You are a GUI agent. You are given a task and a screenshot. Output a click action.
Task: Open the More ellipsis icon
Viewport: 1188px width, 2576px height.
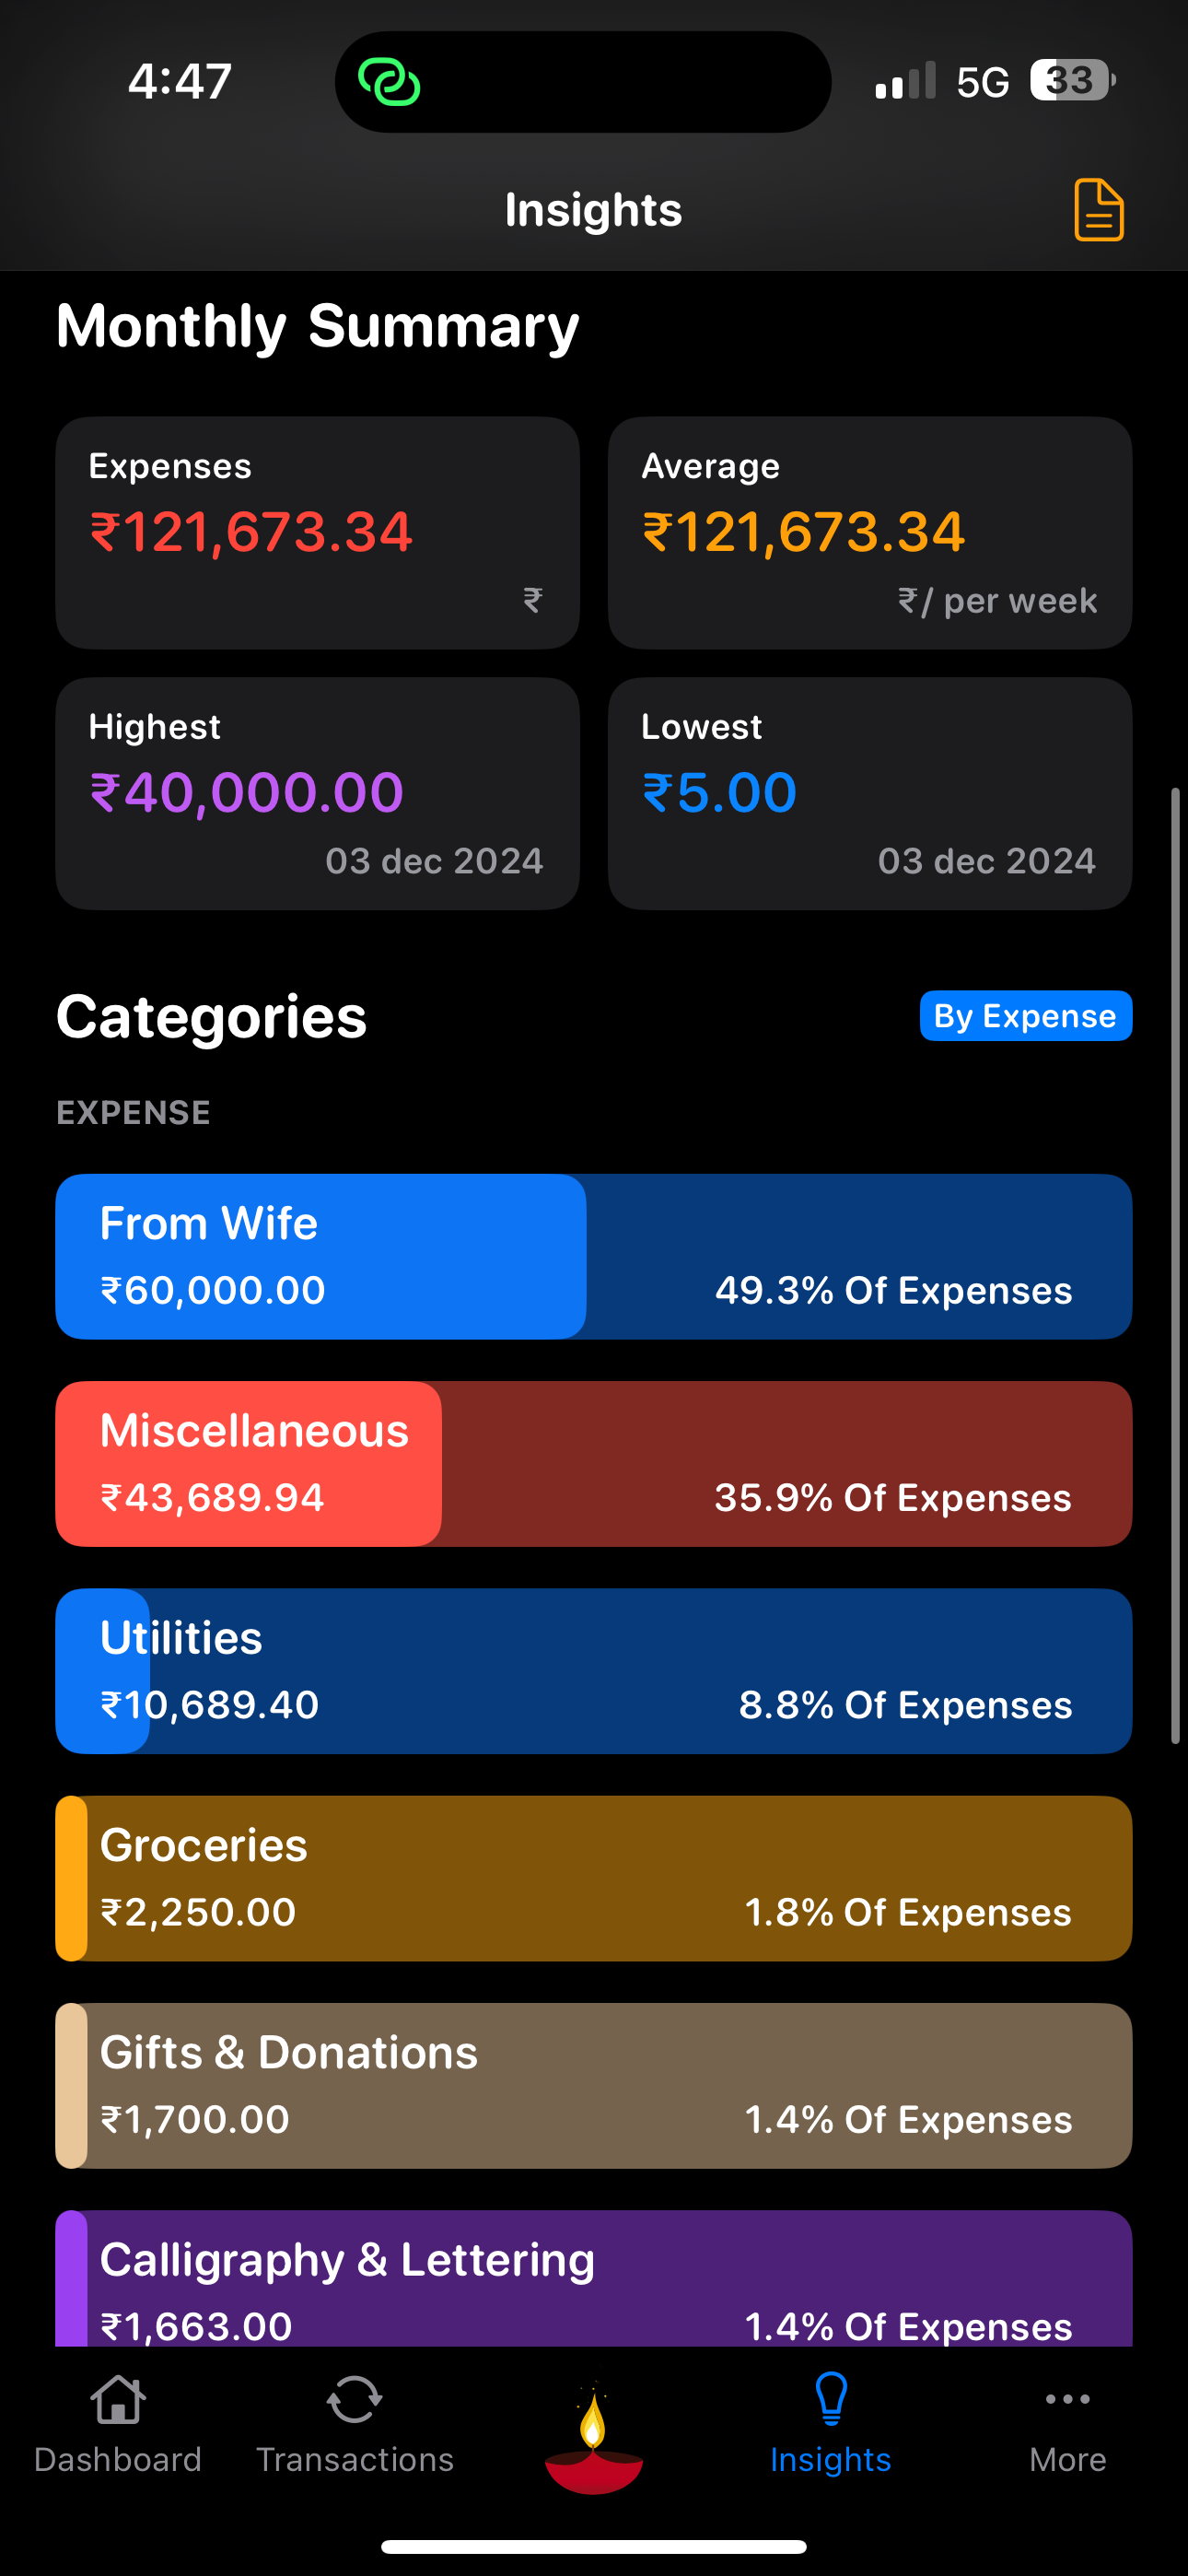click(x=1067, y=2399)
